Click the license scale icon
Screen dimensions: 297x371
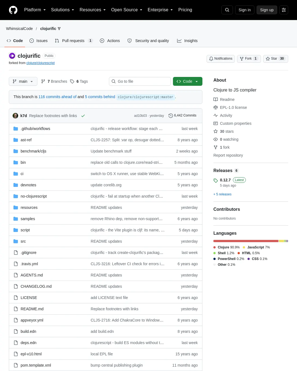(216, 107)
